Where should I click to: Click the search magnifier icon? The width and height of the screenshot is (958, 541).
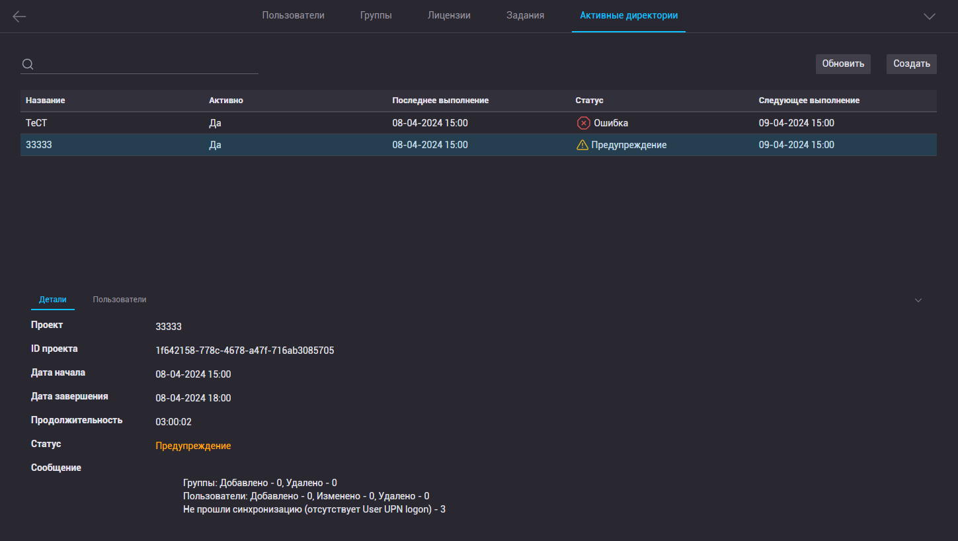point(28,64)
